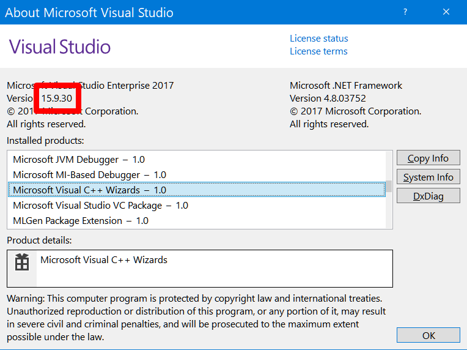
Task: Click the Product details text 'Microsoft Visual C++ Wizards'
Action: point(104,260)
